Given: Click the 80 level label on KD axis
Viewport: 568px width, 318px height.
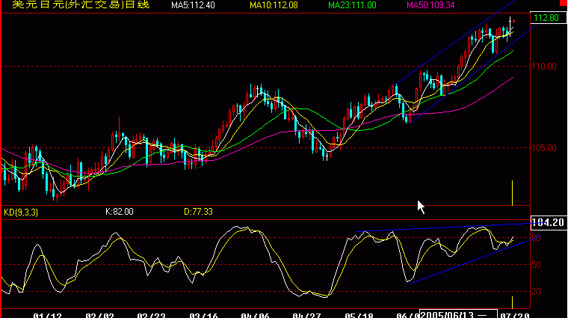Looking at the screenshot, I should pyautogui.click(x=537, y=238).
